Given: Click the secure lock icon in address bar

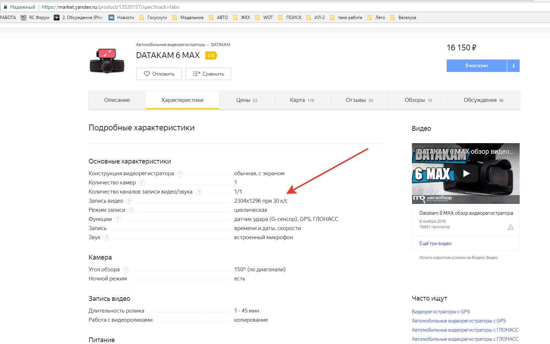Looking at the screenshot, I should tap(5, 7).
